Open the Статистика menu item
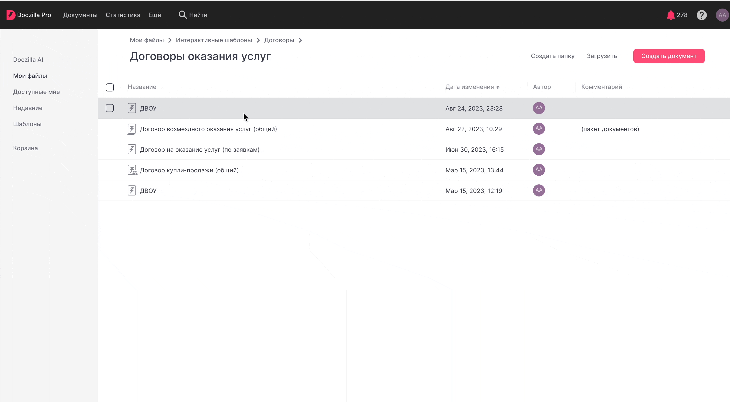 123,15
